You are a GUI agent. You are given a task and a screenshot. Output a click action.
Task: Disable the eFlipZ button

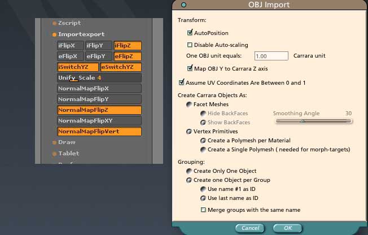[128, 56]
